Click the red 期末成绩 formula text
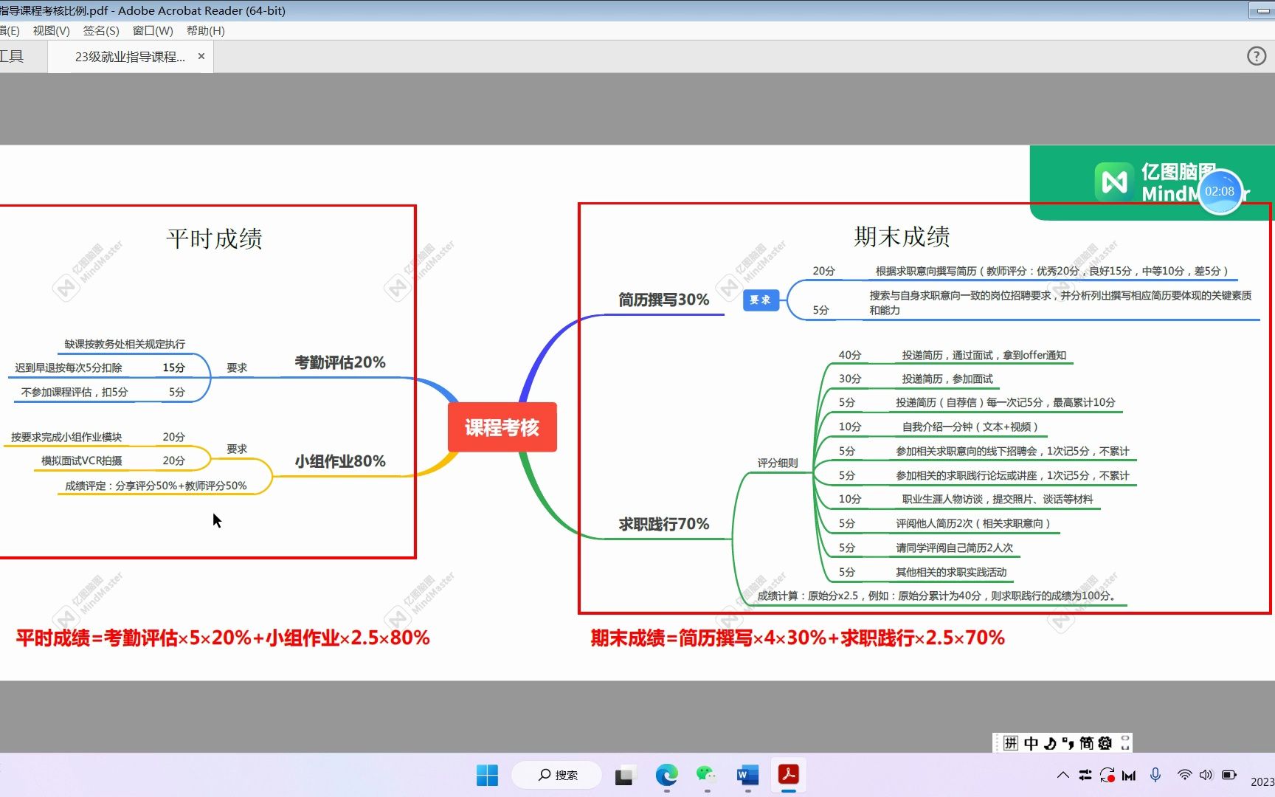The height and width of the screenshot is (797, 1275). [x=798, y=638]
